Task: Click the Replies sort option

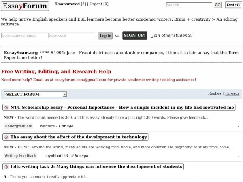Action: pos(214,93)
